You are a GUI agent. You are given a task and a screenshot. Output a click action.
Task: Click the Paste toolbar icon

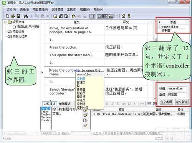pyautogui.click(x=42, y=16)
